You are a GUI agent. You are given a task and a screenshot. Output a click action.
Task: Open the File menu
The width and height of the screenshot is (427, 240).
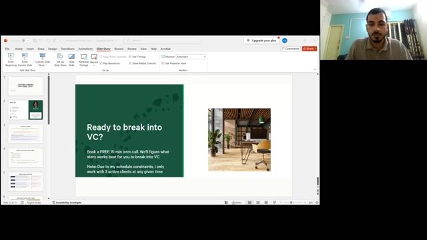click(x=7, y=49)
